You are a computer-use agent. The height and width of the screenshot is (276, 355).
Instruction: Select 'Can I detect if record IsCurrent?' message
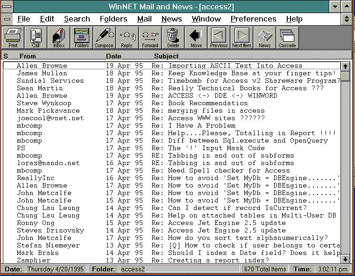click(171, 208)
